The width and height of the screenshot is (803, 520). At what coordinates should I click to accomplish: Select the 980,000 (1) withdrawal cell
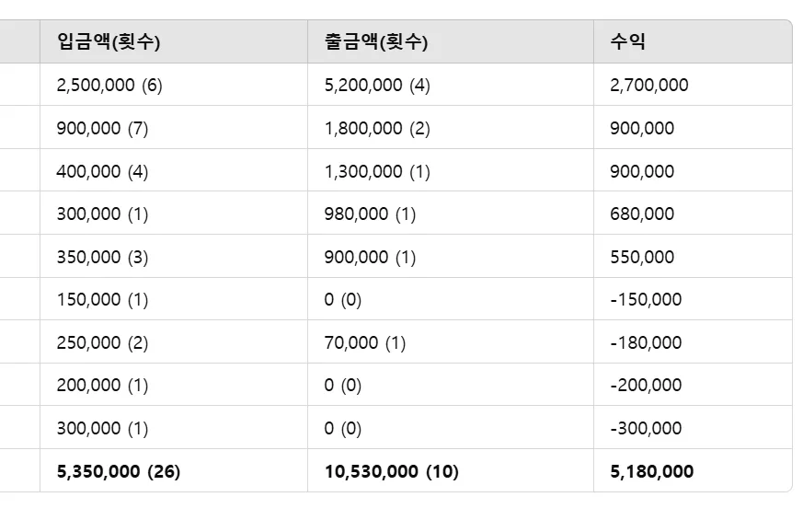451,214
